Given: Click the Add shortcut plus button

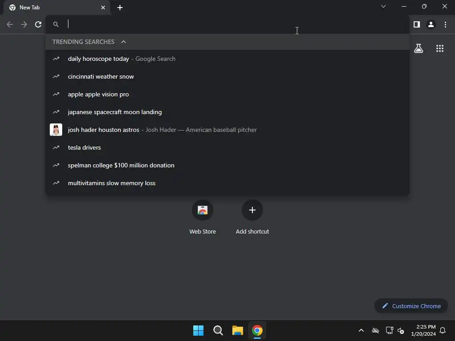Looking at the screenshot, I should (252, 210).
